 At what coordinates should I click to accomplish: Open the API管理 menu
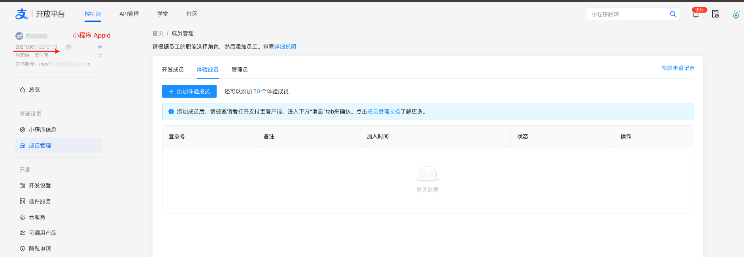[129, 14]
